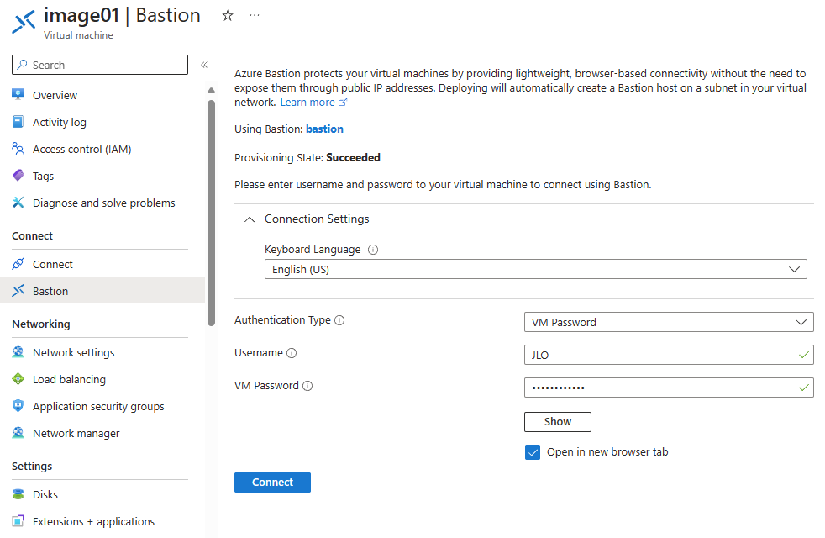Click the Extensions + applications icon

[x=18, y=520]
